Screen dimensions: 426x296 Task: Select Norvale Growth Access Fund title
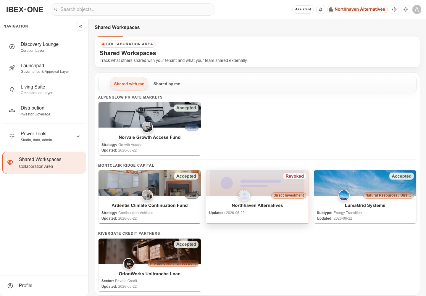150,137
